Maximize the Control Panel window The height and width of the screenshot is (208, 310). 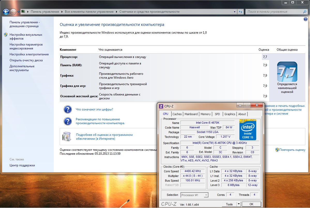coord(293,2)
